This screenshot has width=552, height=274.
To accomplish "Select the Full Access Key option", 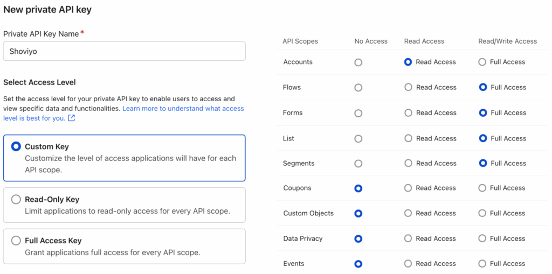I will click(x=16, y=241).
